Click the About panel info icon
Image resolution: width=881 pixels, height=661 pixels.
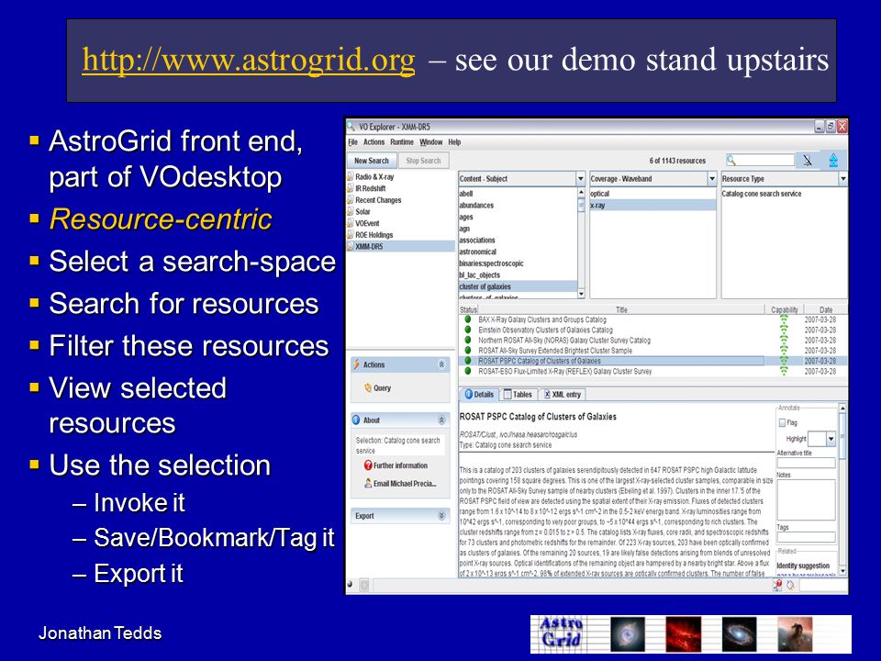356,420
